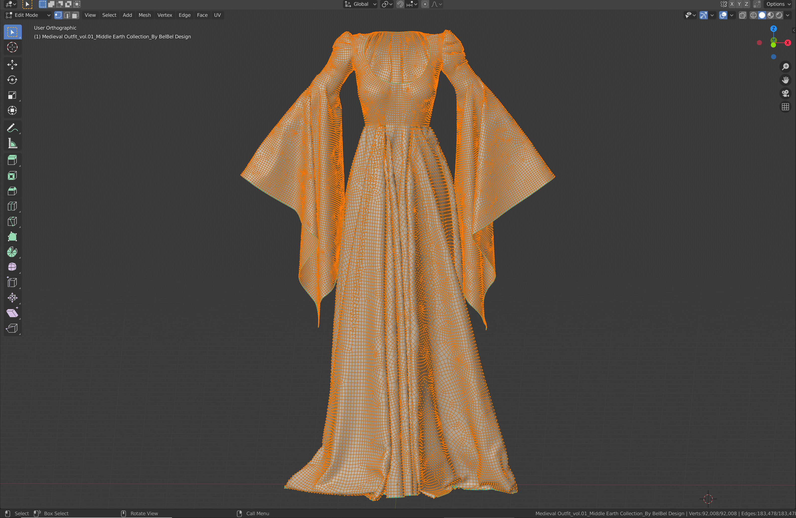Toggle viewport overlays display
Viewport: 796px width, 518px height.
coord(723,15)
